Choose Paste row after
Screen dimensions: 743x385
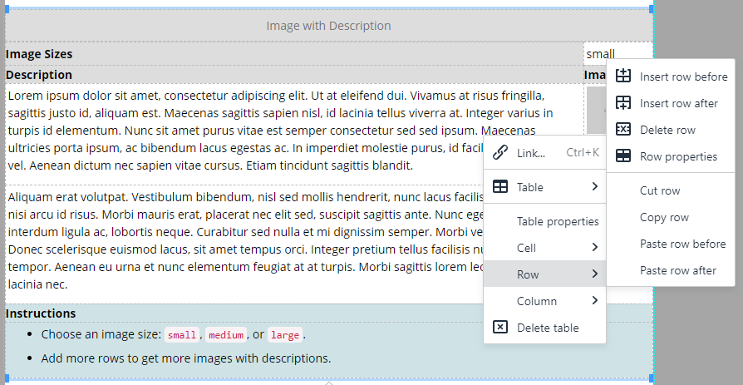tap(677, 270)
